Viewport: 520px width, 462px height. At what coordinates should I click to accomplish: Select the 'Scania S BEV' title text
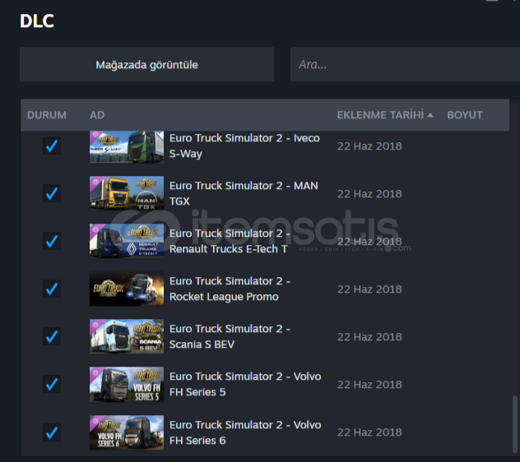coord(202,344)
